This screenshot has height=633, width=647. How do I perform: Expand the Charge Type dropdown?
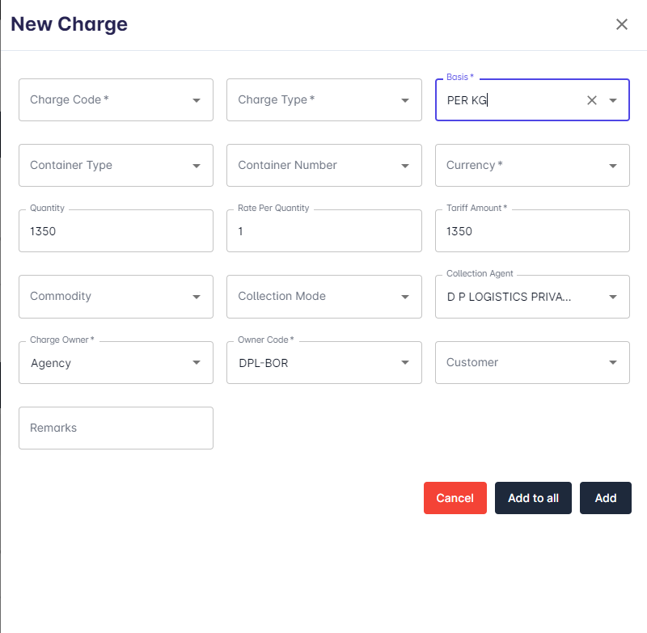[405, 100]
